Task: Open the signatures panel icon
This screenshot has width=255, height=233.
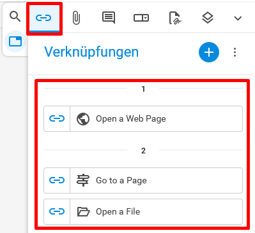Action: coord(175,18)
